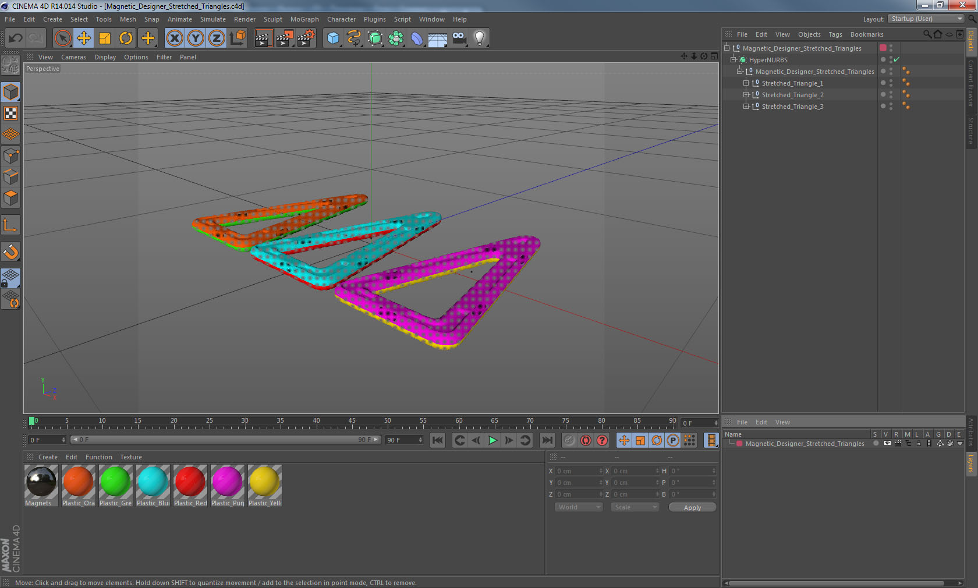Click frame 45 on the timeline ruler

(x=352, y=421)
